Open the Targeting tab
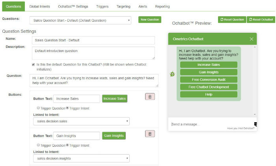 click(123, 7)
